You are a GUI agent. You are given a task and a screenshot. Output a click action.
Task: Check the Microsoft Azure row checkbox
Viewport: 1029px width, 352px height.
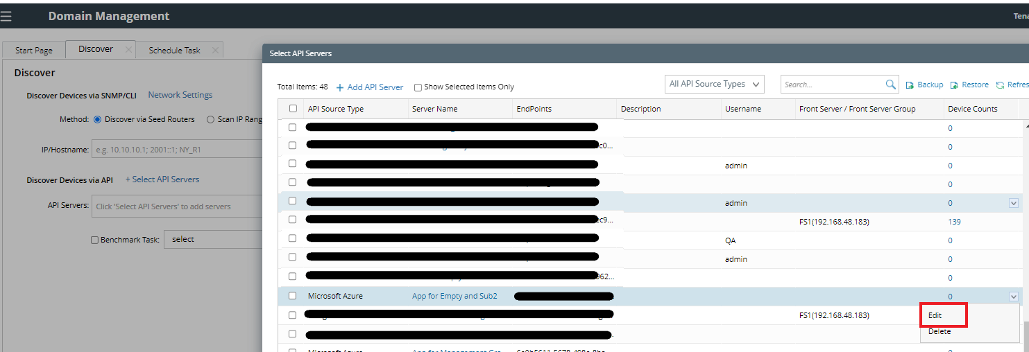tap(293, 296)
